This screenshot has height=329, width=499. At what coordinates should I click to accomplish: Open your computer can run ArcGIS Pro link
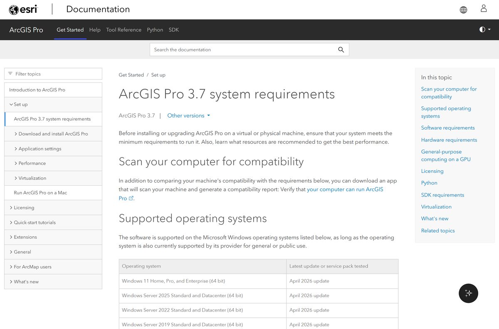click(x=345, y=189)
